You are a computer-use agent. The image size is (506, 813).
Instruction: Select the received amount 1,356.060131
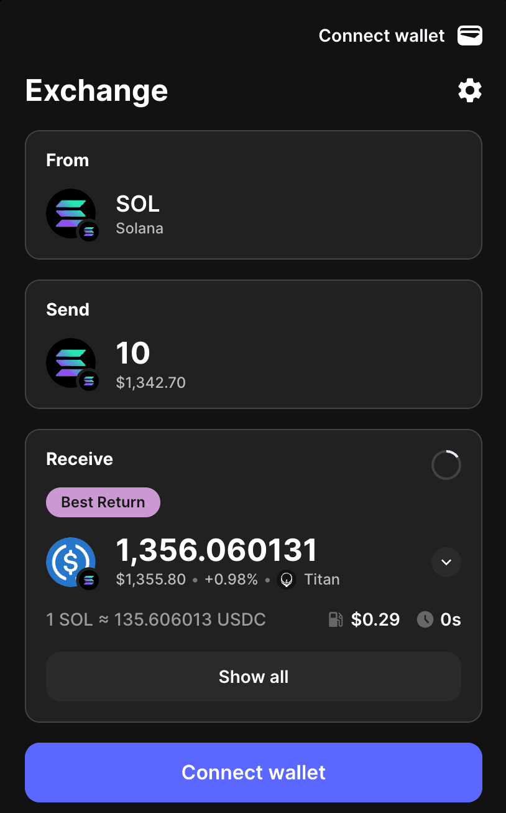[216, 550]
